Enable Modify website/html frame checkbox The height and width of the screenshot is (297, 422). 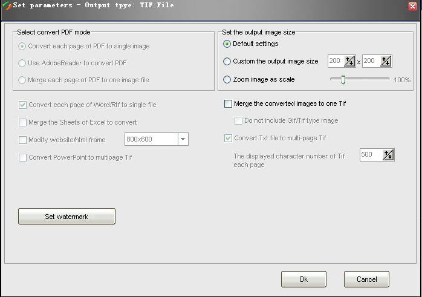point(23,140)
